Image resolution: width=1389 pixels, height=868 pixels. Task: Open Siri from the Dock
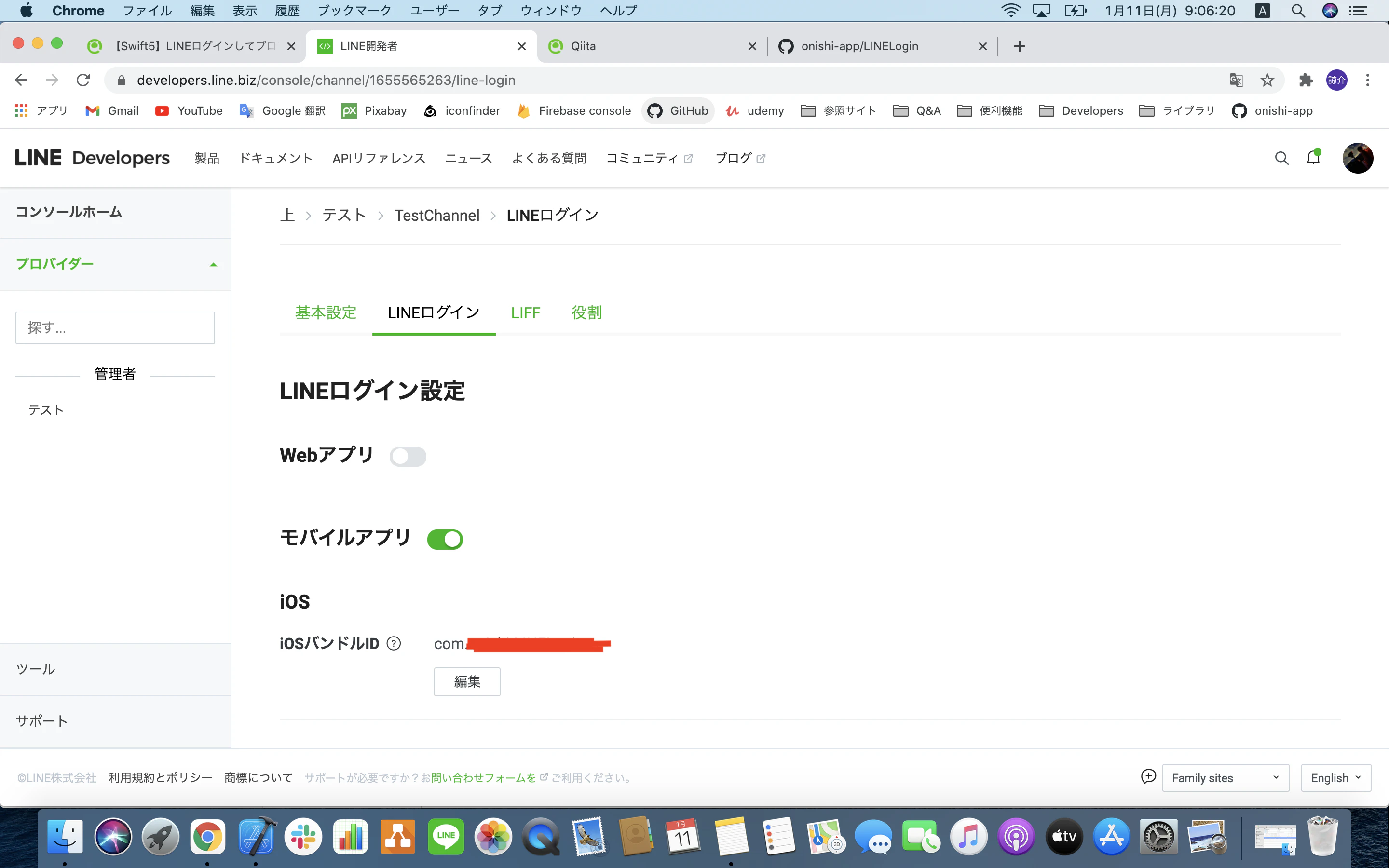(113, 836)
